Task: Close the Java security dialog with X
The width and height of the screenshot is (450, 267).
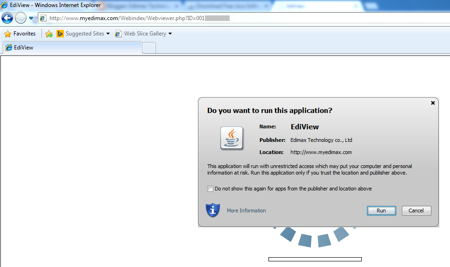Action: pyautogui.click(x=433, y=103)
